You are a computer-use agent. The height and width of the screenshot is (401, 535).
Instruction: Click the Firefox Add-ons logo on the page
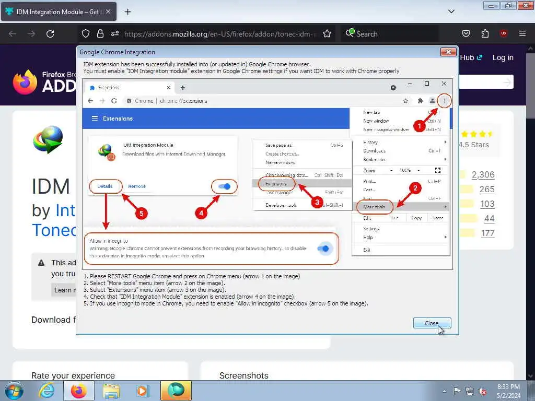(44, 82)
